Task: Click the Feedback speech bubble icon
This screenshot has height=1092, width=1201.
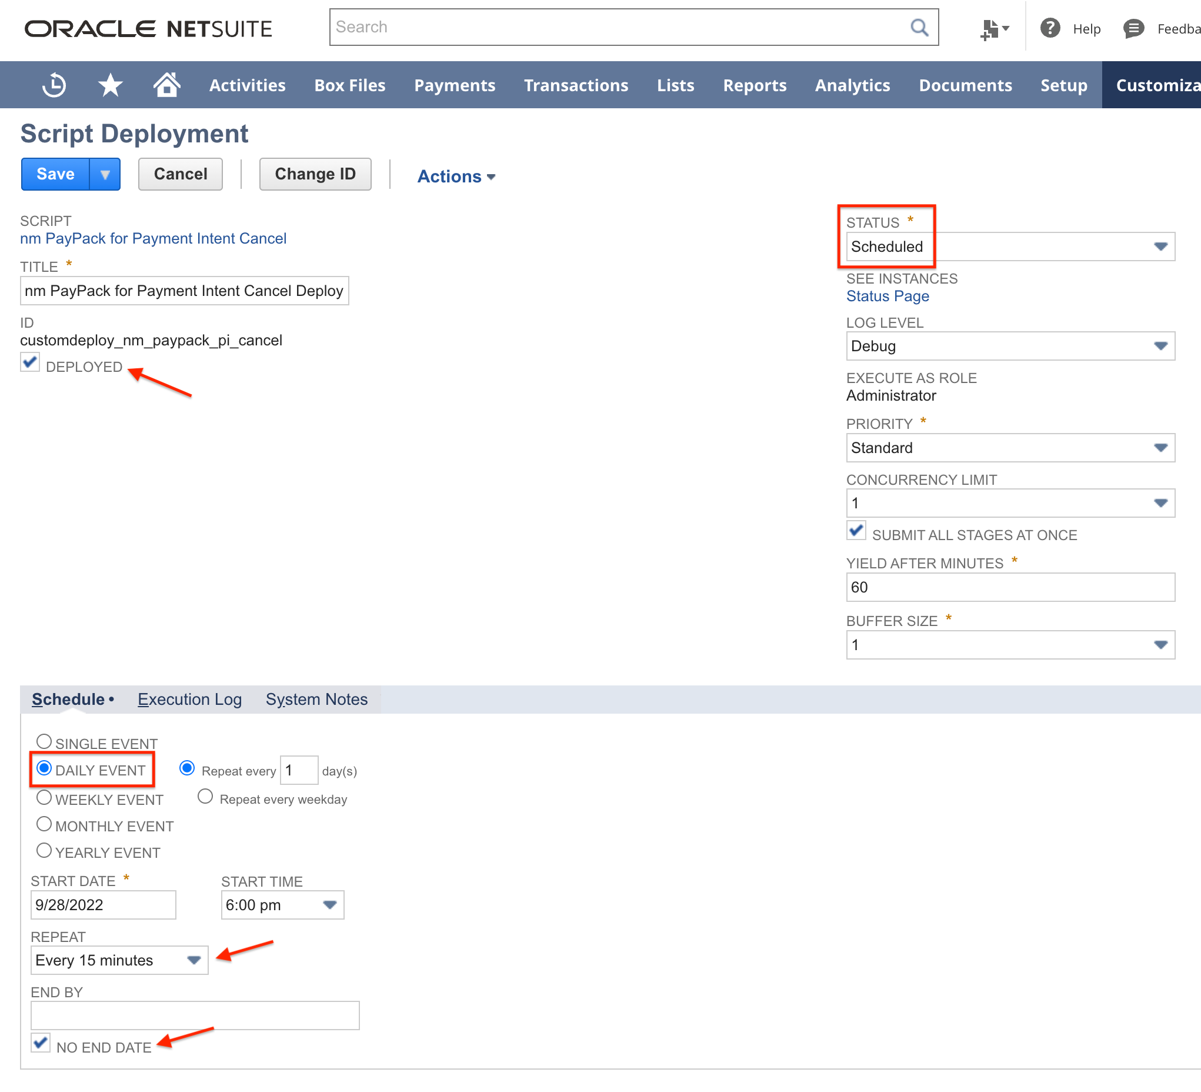Action: coord(1133,28)
